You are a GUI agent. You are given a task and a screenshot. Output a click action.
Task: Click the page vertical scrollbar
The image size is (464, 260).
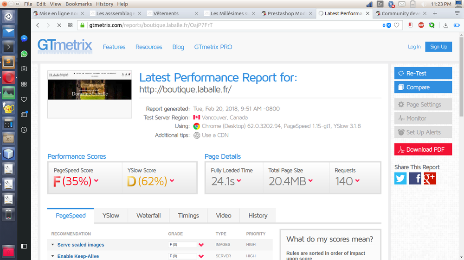[x=461, y=77]
